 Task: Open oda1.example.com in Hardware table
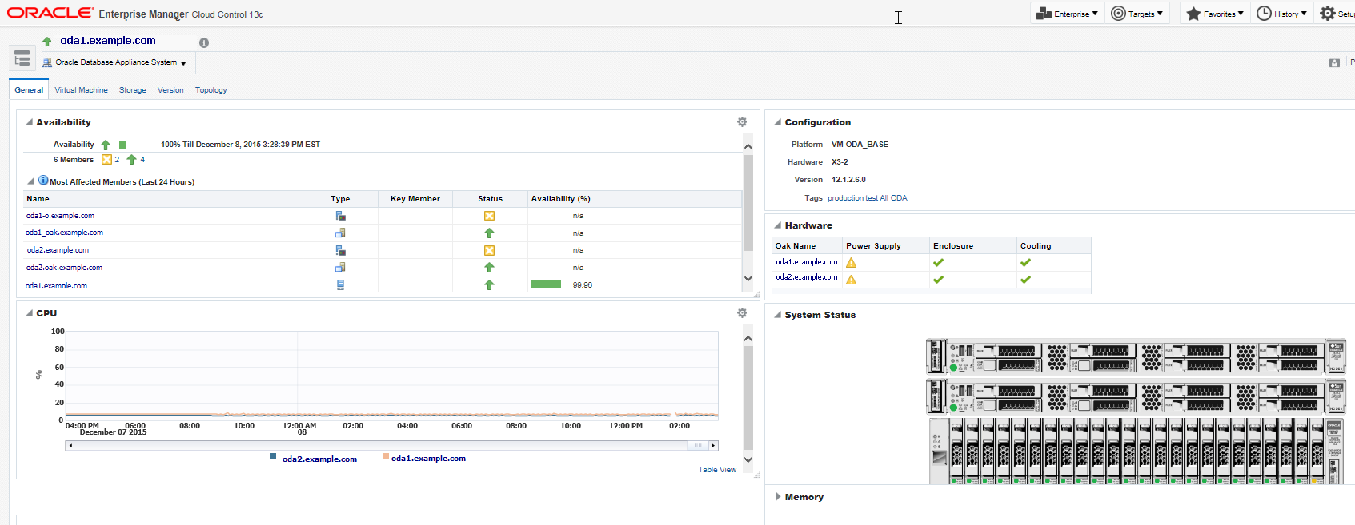tap(807, 262)
